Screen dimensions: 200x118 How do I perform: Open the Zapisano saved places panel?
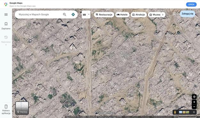[6, 26]
